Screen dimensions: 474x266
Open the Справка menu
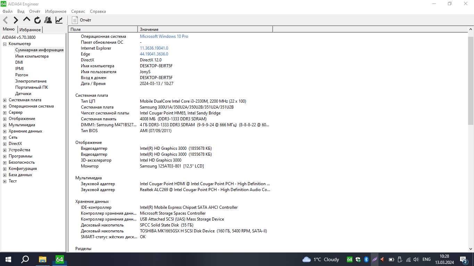(98, 11)
